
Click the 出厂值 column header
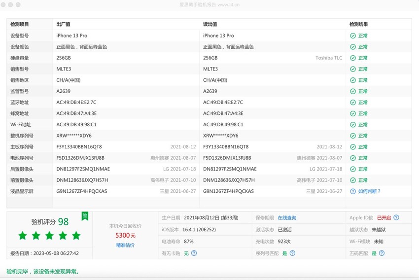click(63, 24)
